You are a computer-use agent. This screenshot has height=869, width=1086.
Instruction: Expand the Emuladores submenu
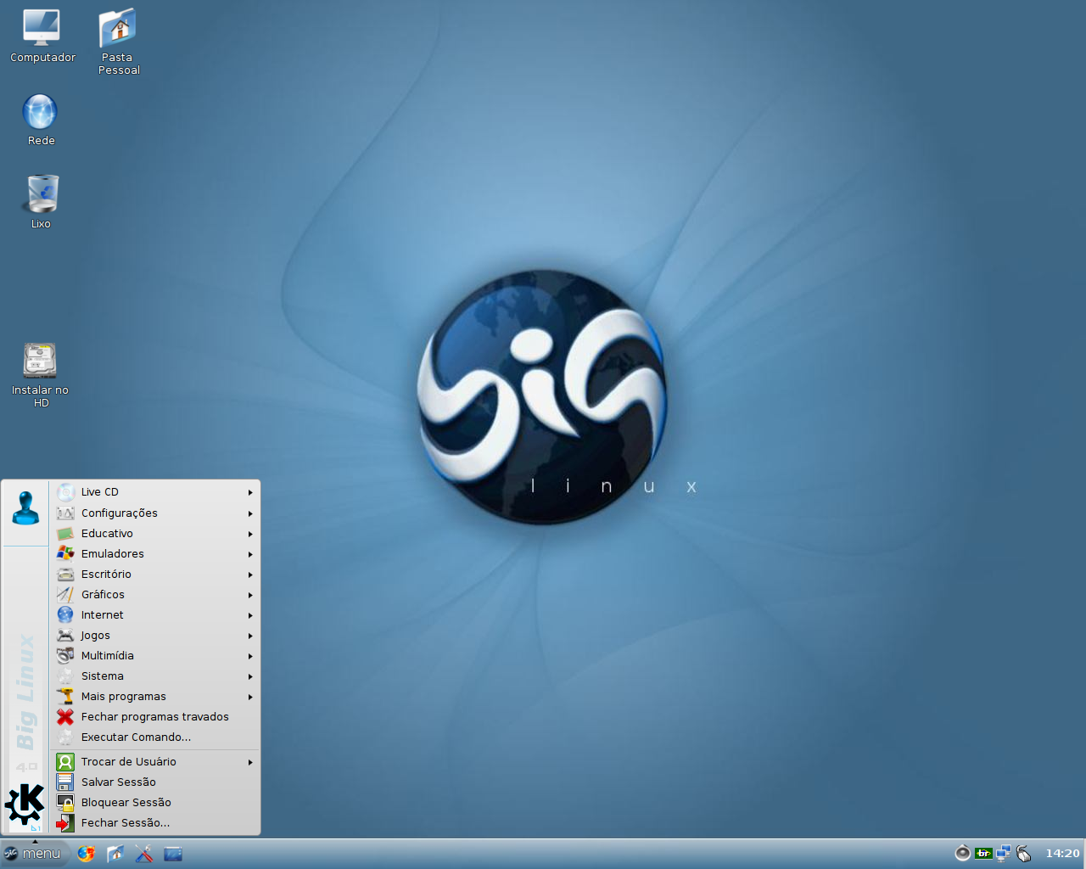(x=155, y=554)
